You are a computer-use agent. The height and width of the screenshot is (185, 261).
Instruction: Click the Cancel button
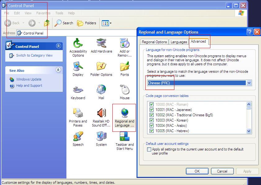(x=222, y=171)
